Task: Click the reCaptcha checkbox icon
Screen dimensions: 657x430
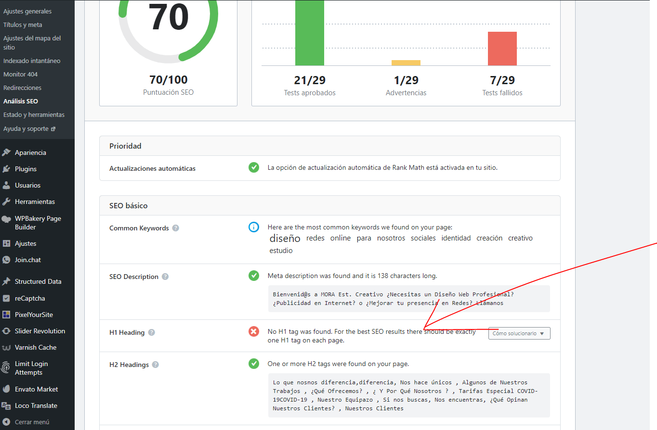Action: (x=6, y=298)
